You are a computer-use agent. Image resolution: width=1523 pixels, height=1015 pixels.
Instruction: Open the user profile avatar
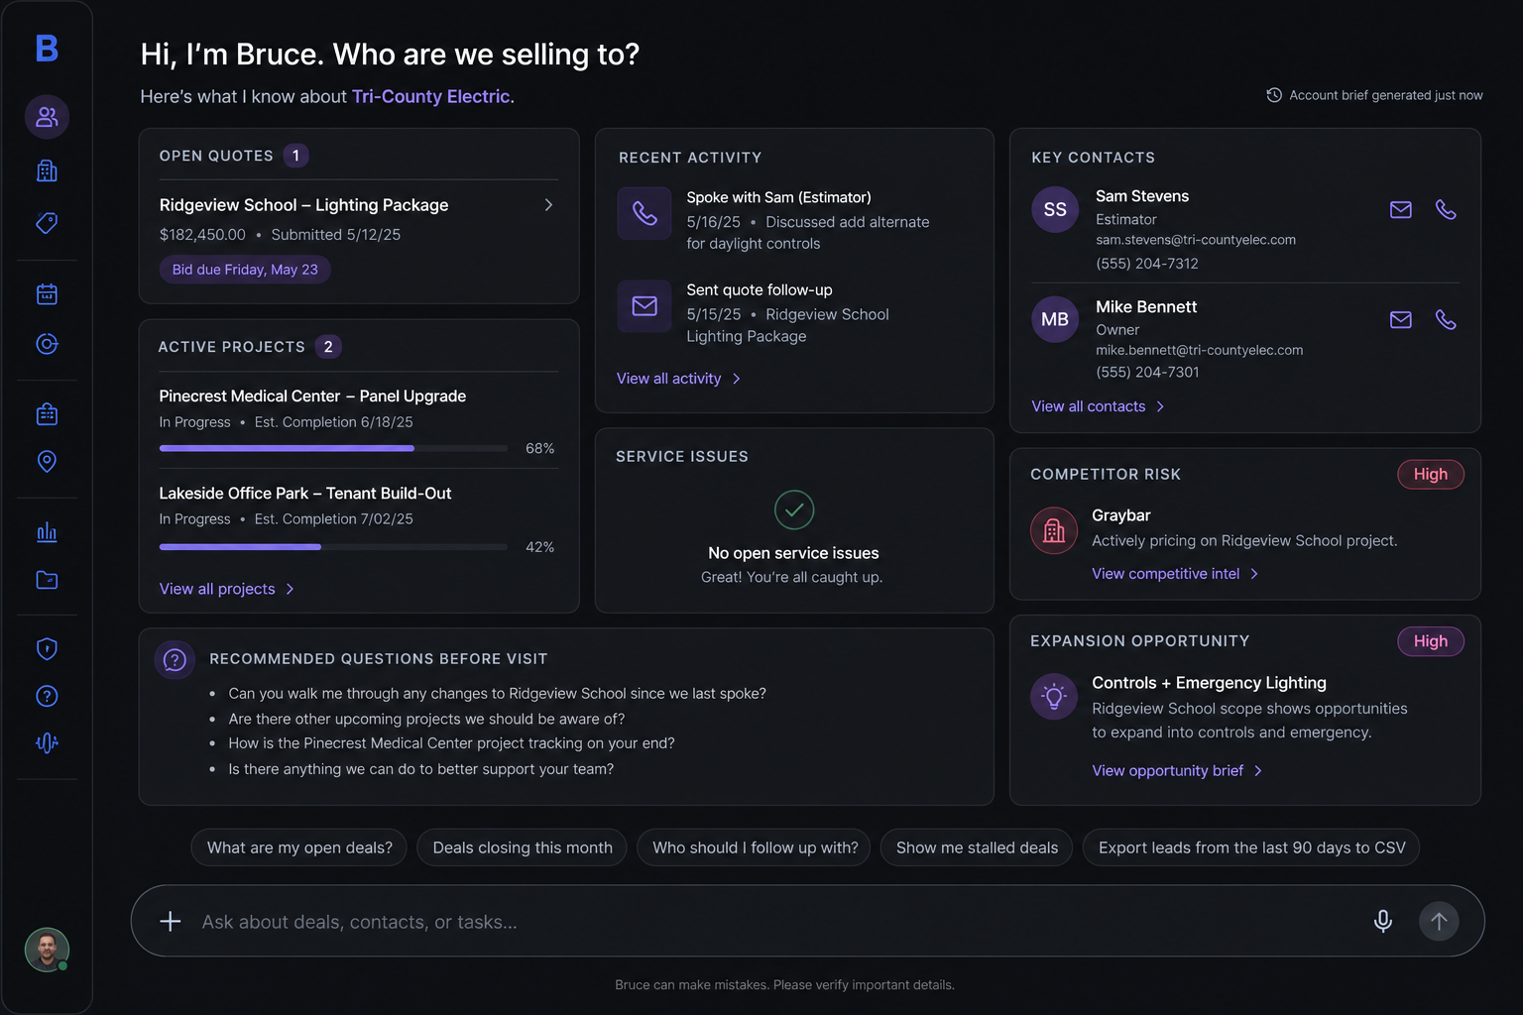[47, 950]
